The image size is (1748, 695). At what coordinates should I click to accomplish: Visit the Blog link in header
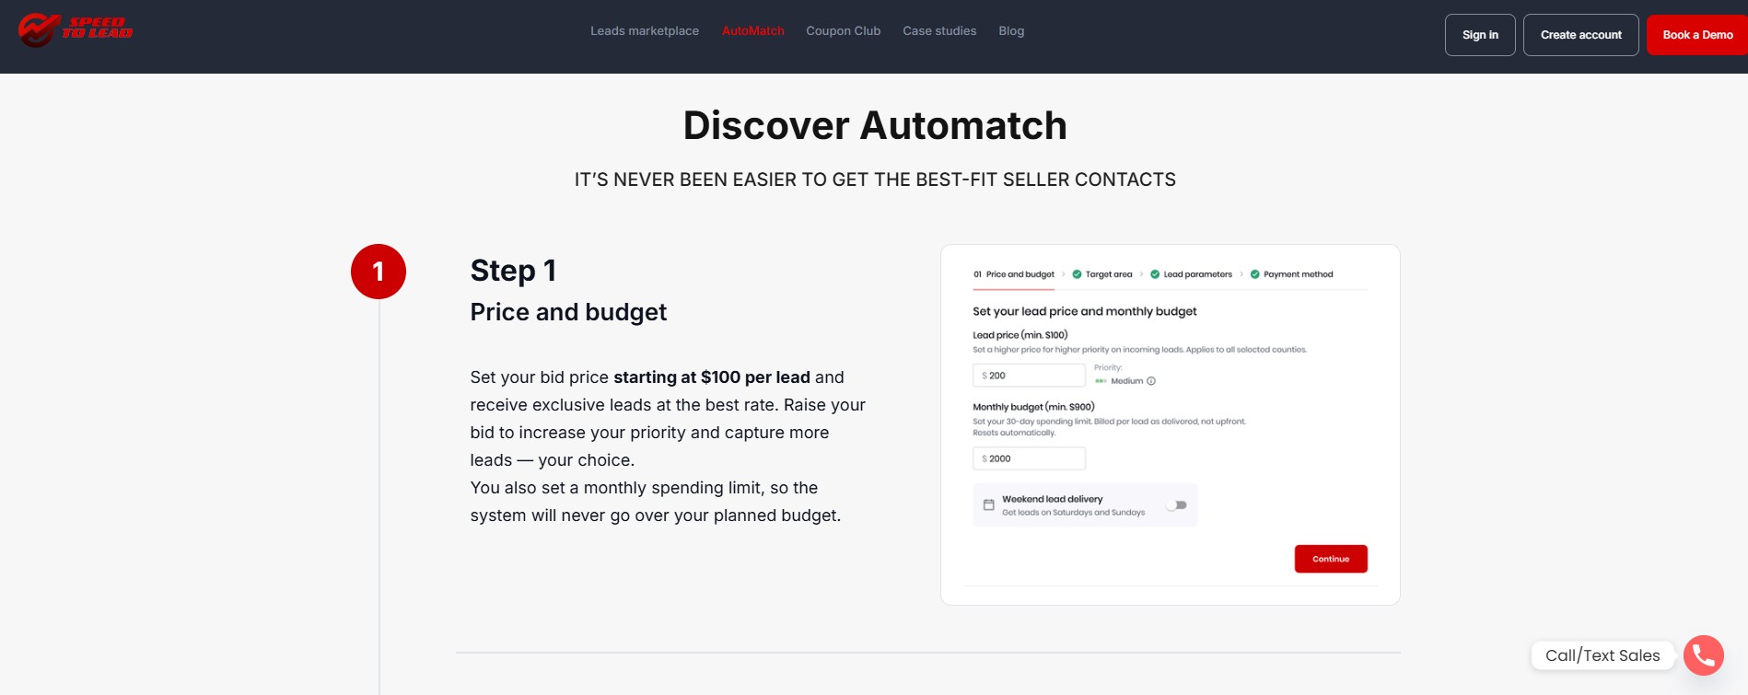click(1011, 31)
